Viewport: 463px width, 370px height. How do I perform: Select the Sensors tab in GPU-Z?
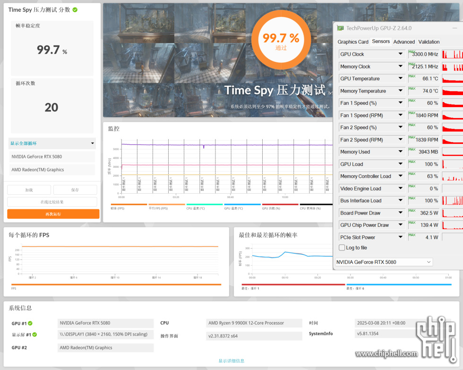381,41
